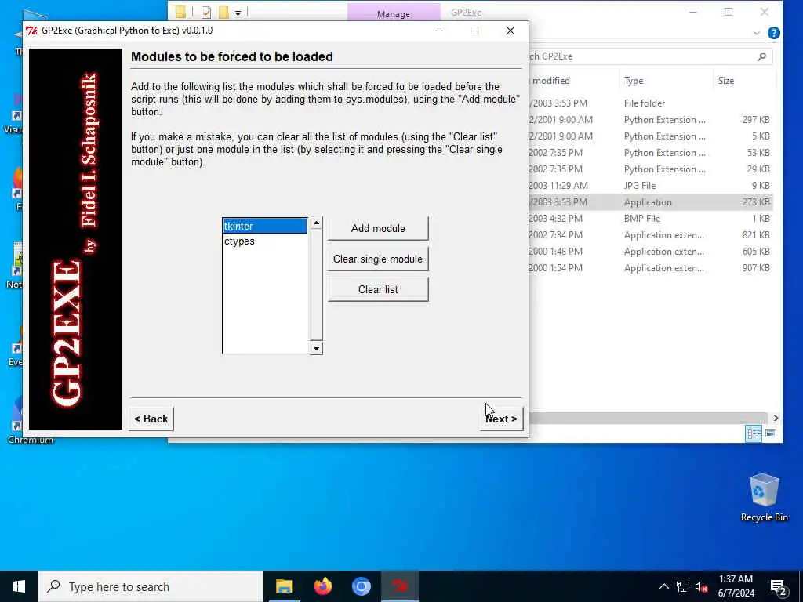Go Back to previous wizard page
The image size is (803, 602).
[x=151, y=419]
